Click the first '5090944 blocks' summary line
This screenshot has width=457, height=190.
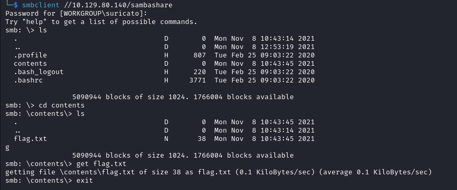182,97
